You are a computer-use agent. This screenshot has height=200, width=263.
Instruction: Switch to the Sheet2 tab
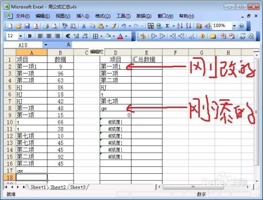(58, 187)
